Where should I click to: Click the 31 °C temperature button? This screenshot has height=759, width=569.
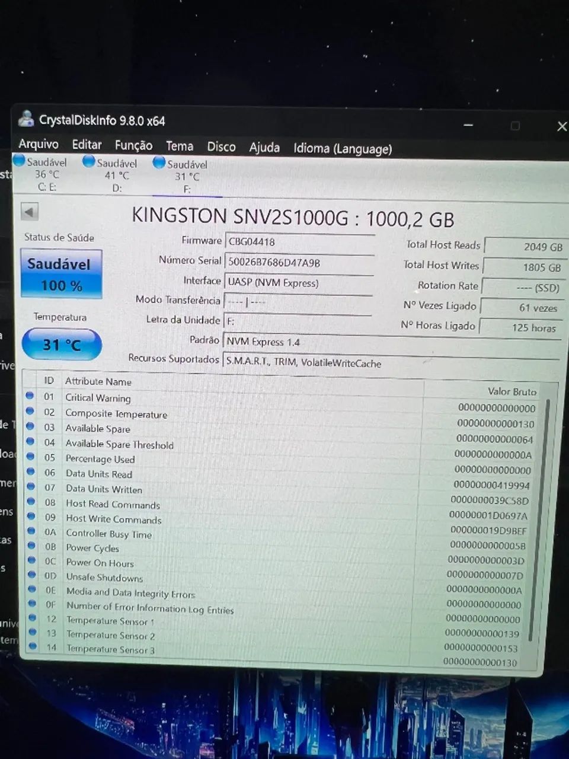[62, 345]
